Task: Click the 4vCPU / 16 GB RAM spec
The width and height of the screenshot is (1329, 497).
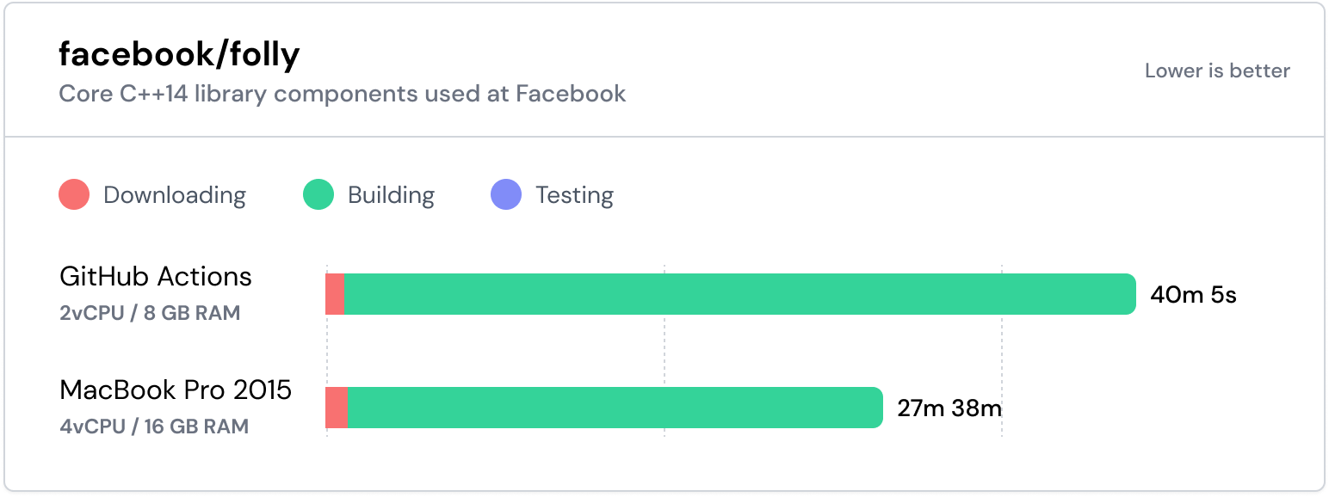Action: pyautogui.click(x=154, y=426)
